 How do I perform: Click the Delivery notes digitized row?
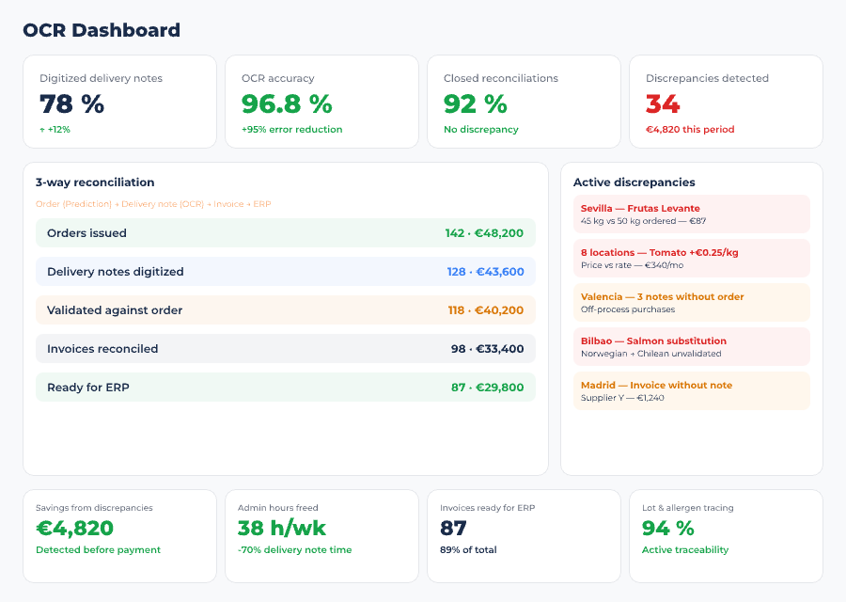click(x=284, y=271)
